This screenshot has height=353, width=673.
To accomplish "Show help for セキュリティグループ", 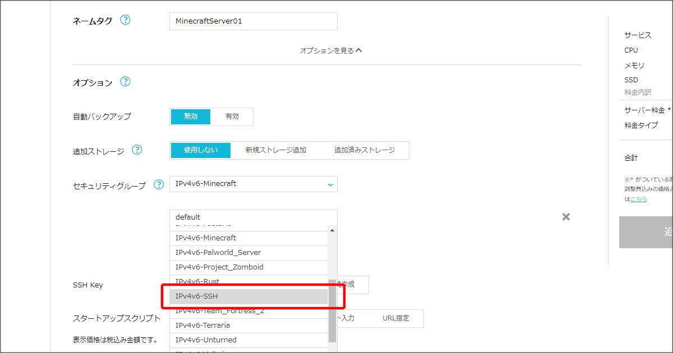I will [159, 184].
